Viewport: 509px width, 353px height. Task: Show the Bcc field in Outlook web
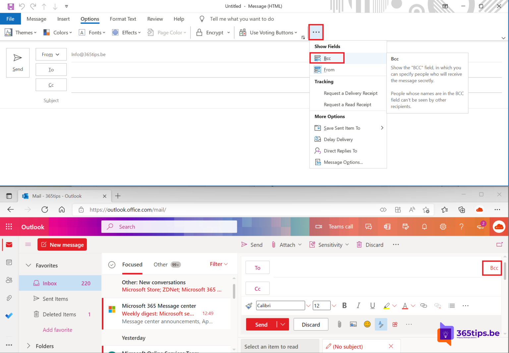coord(492,268)
